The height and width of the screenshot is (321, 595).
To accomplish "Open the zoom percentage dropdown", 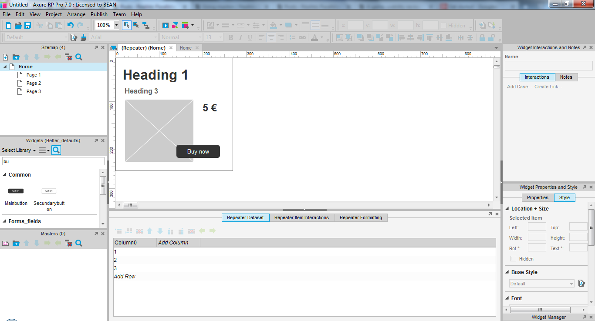I will tap(116, 25).
